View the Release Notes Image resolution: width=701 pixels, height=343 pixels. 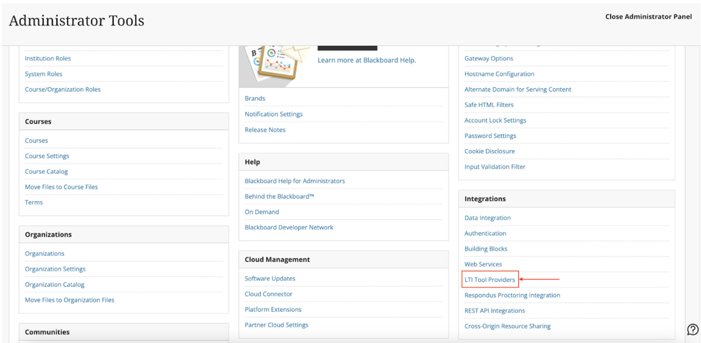(265, 130)
